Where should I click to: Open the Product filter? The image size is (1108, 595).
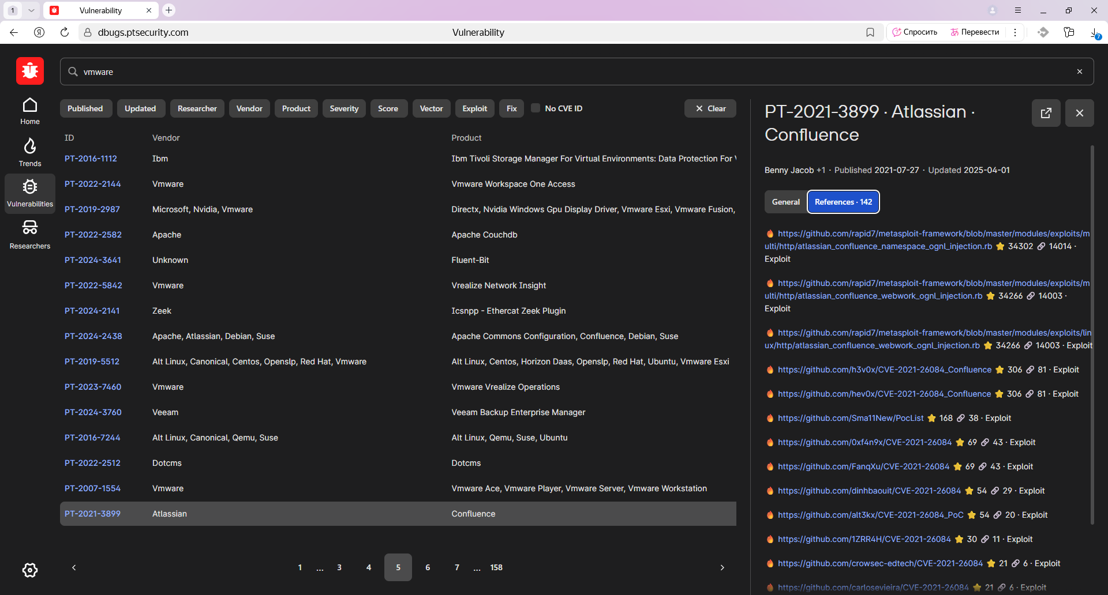[296, 108]
